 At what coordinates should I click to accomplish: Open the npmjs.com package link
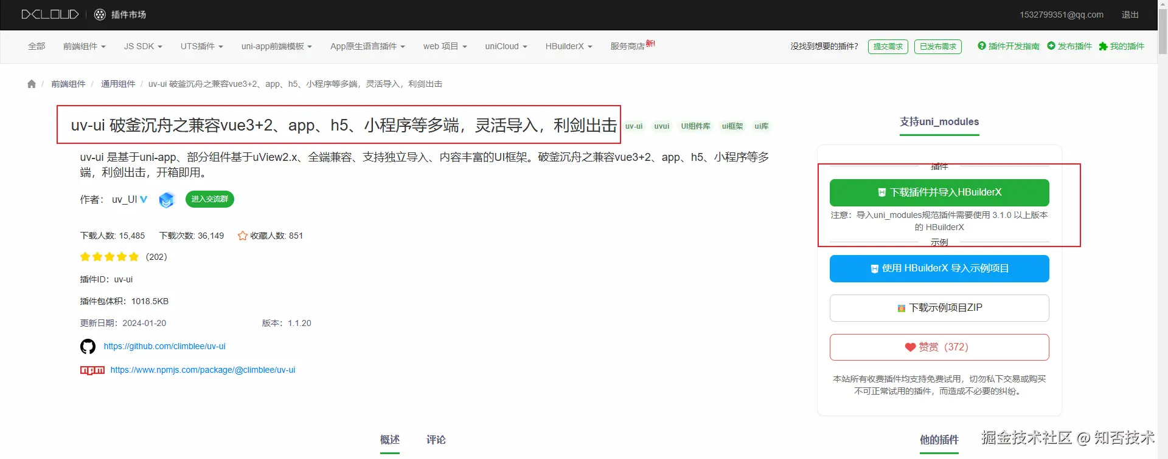point(203,370)
